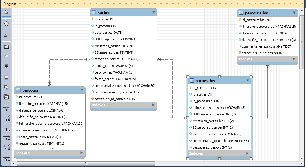Image resolution: width=306 pixels, height=167 pixels.
Task: Pick the n:m relationship tool
Action: [x=6, y=147]
